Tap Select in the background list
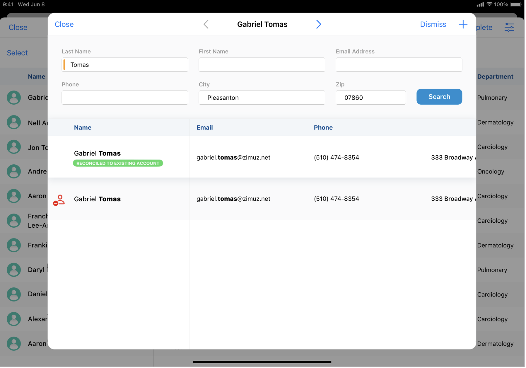Viewport: 526px width, 368px height. pos(17,53)
